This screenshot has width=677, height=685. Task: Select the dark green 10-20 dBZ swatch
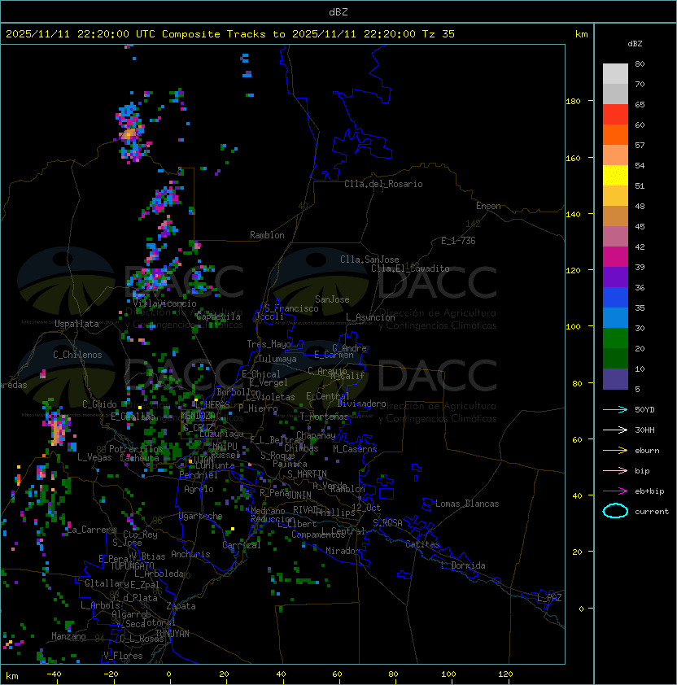[615, 358]
